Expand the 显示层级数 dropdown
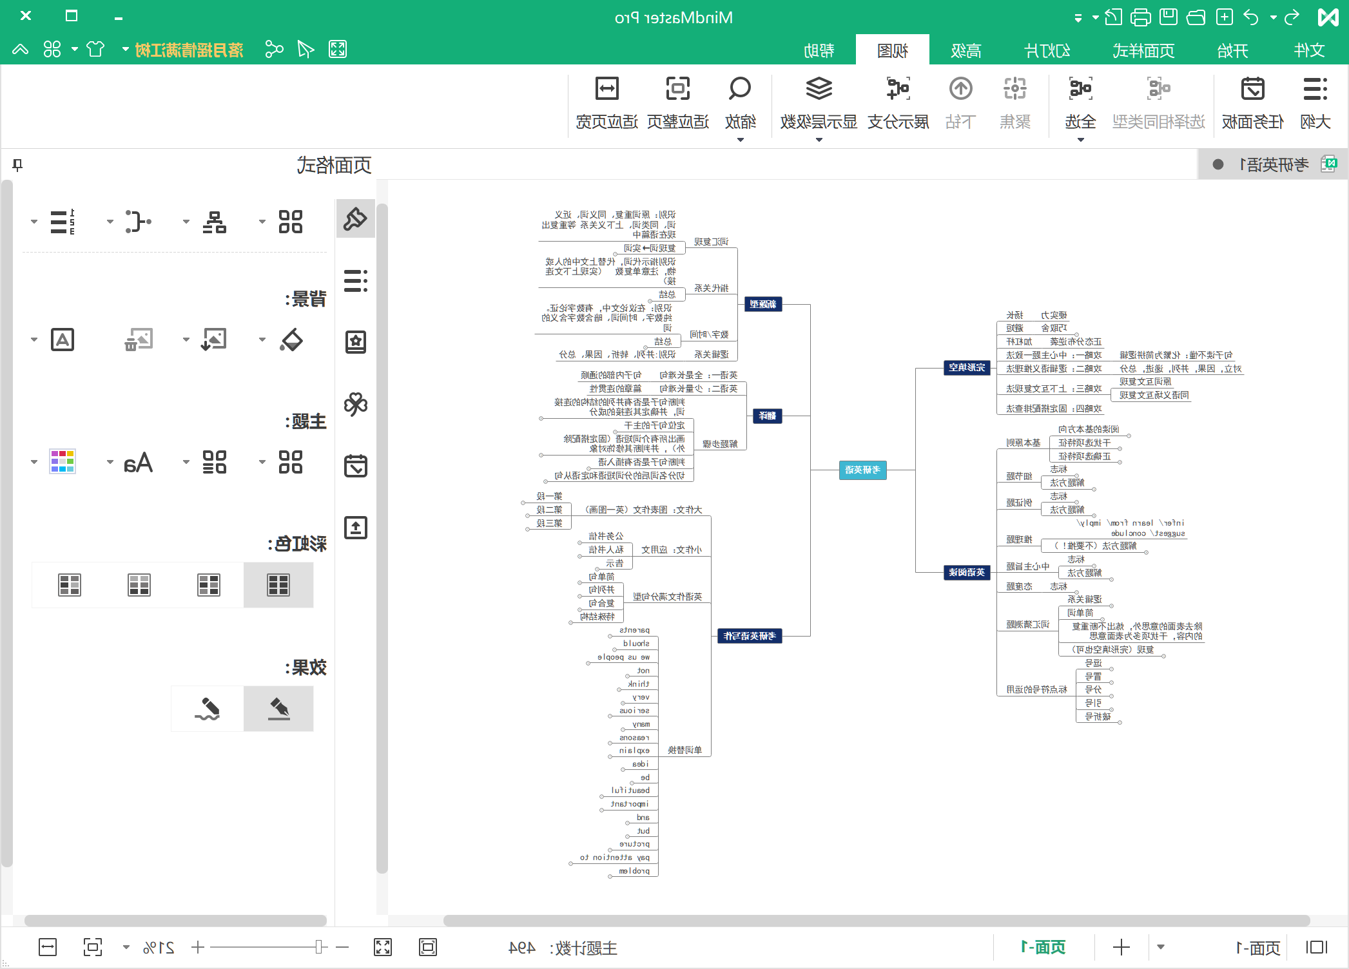 click(819, 140)
